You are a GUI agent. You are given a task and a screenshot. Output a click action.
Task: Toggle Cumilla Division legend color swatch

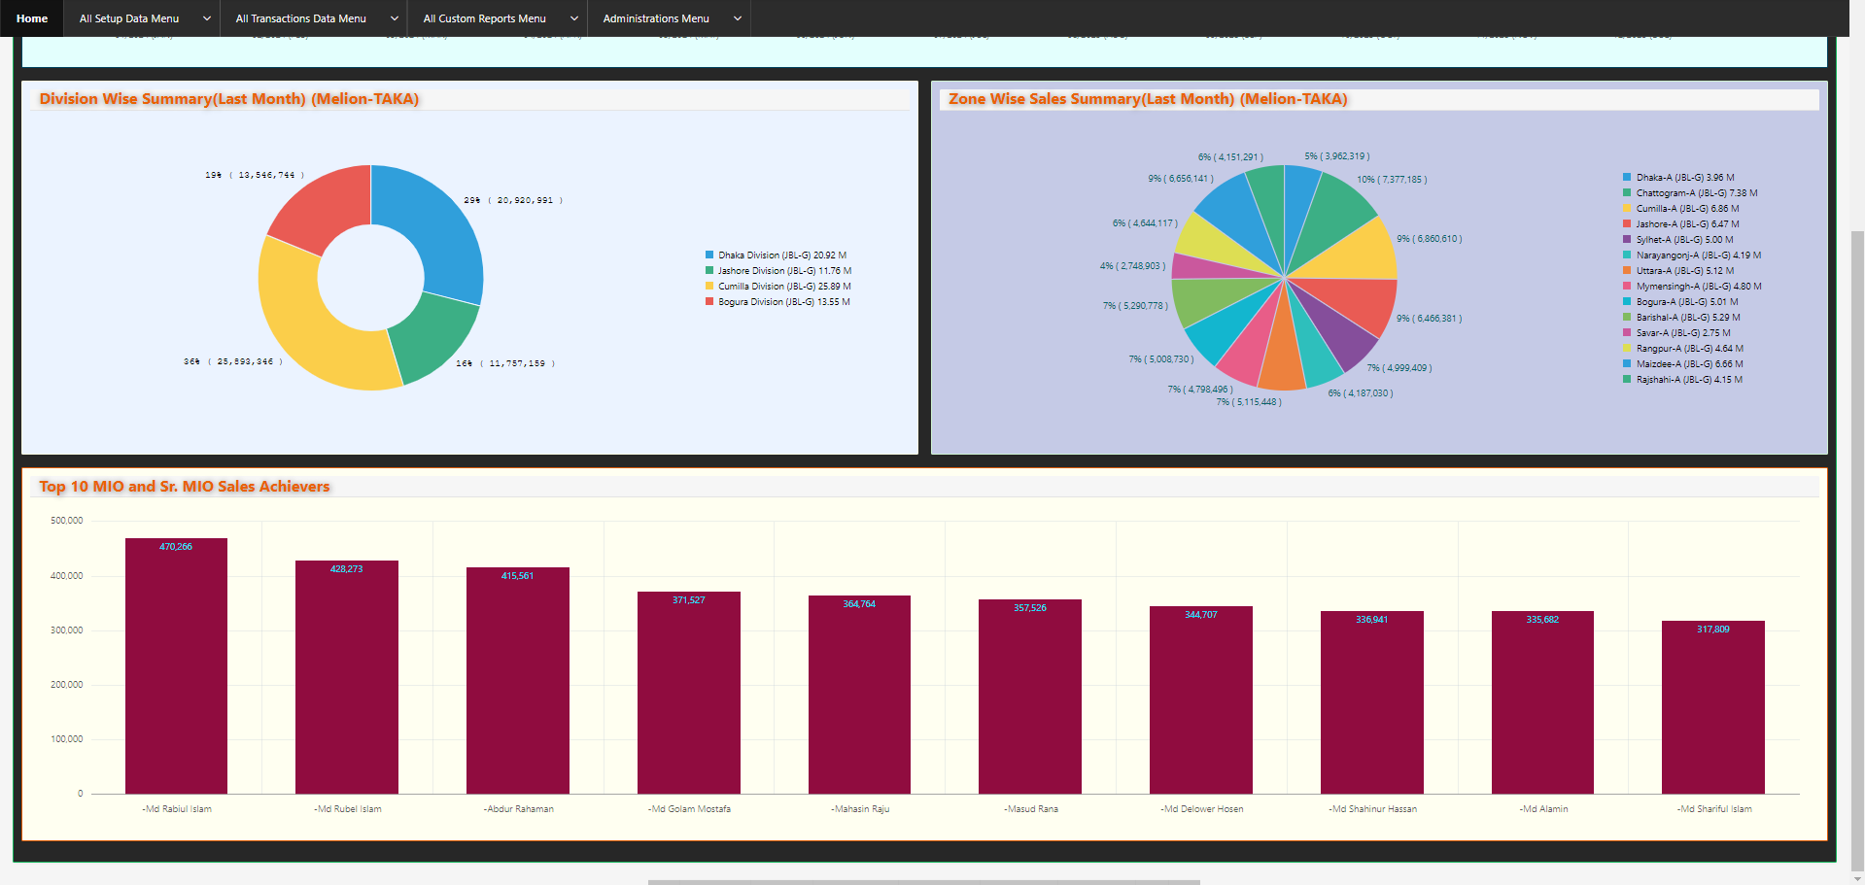click(x=709, y=287)
